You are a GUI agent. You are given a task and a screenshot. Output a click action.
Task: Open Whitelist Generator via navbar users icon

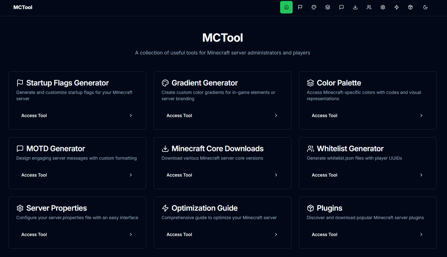[369, 7]
